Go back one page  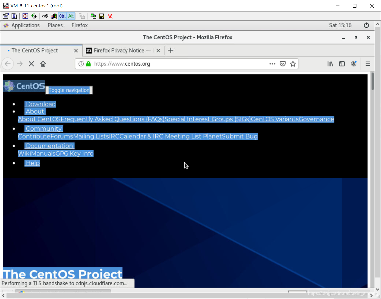pyautogui.click(x=8, y=64)
